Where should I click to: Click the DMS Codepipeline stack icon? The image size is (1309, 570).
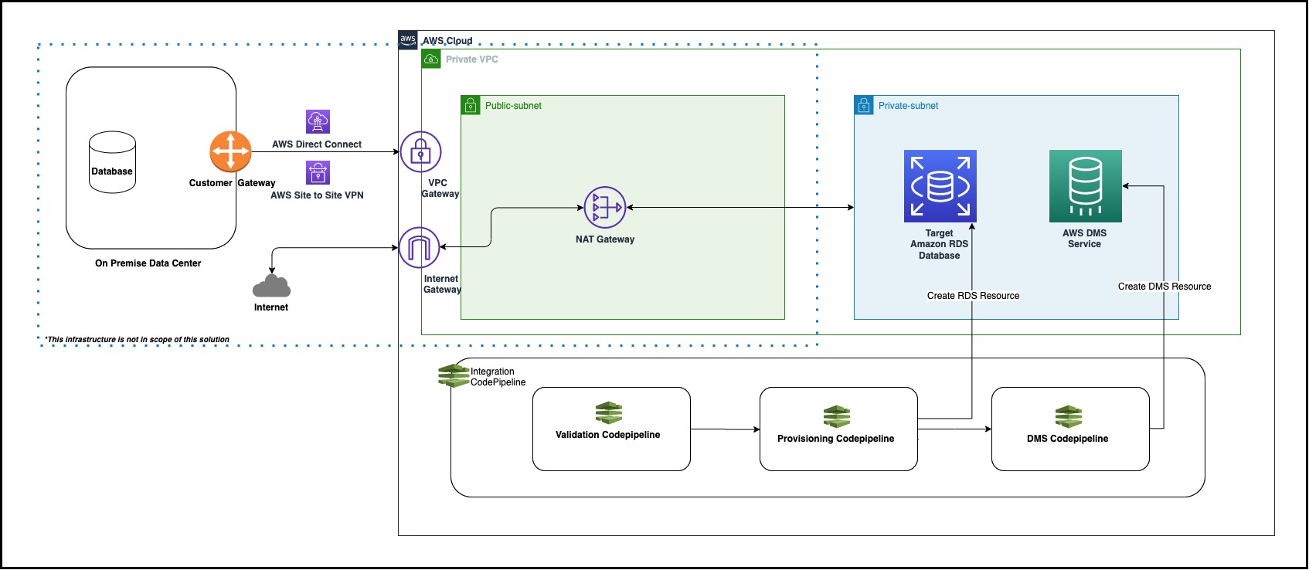click(1069, 417)
